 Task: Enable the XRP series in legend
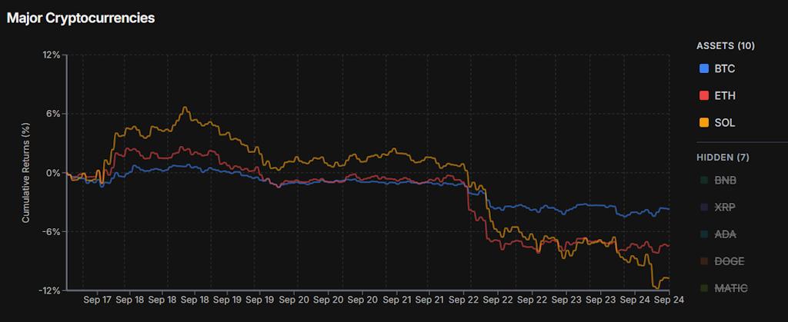pos(725,207)
